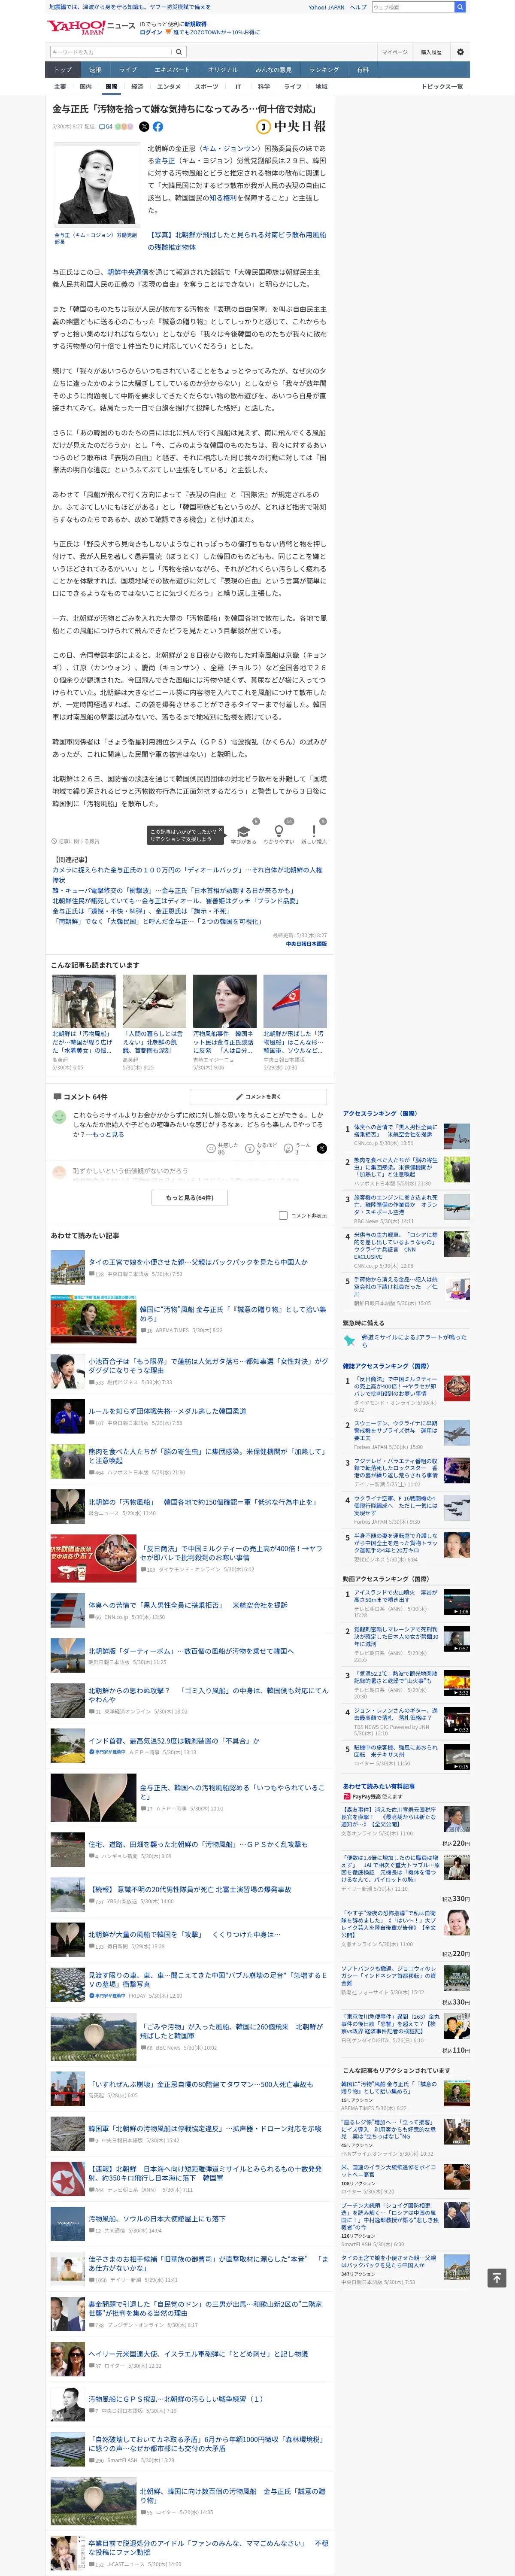
Task: Share the article on X icon
Action: click(144, 127)
